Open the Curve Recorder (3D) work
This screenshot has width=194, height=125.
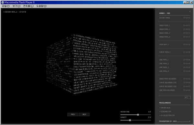(x=175, y=83)
